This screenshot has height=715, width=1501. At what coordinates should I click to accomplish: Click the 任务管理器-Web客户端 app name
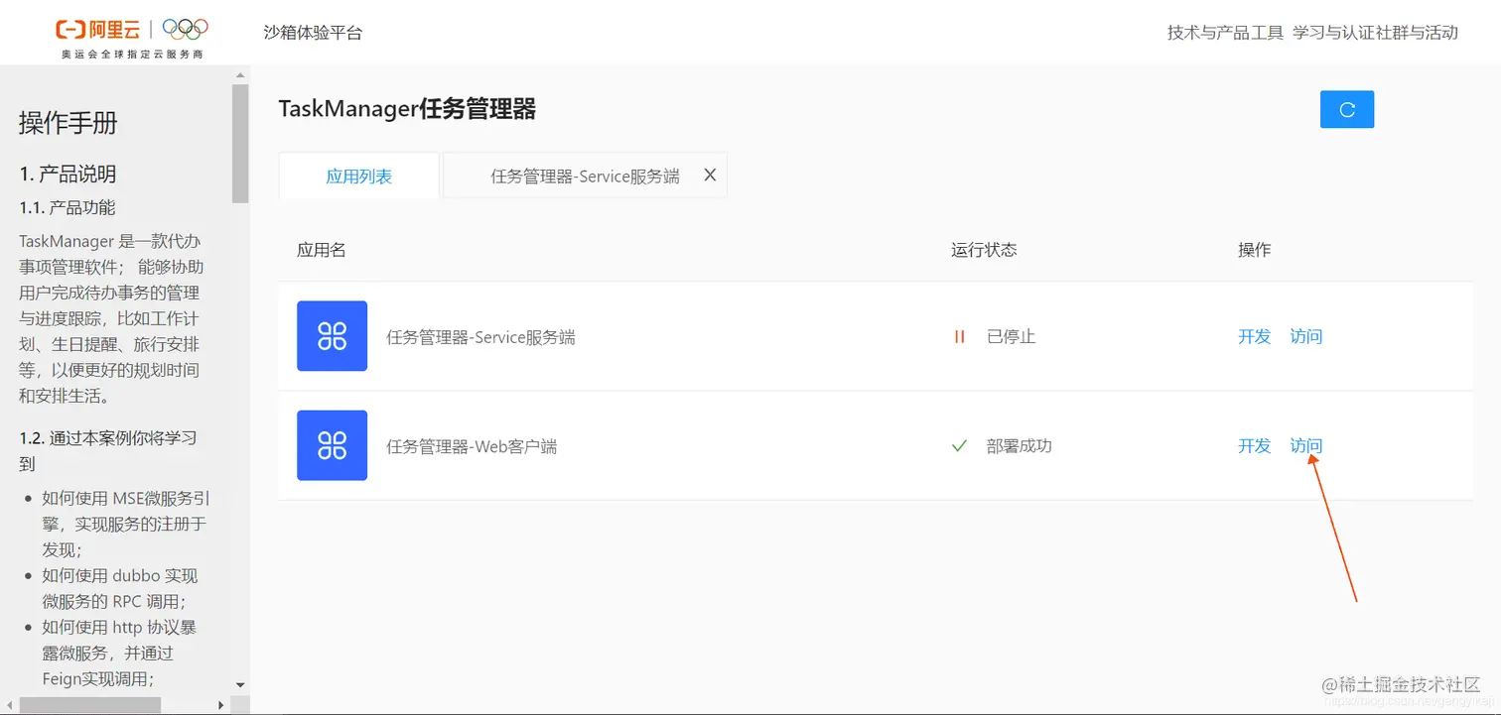tap(472, 446)
